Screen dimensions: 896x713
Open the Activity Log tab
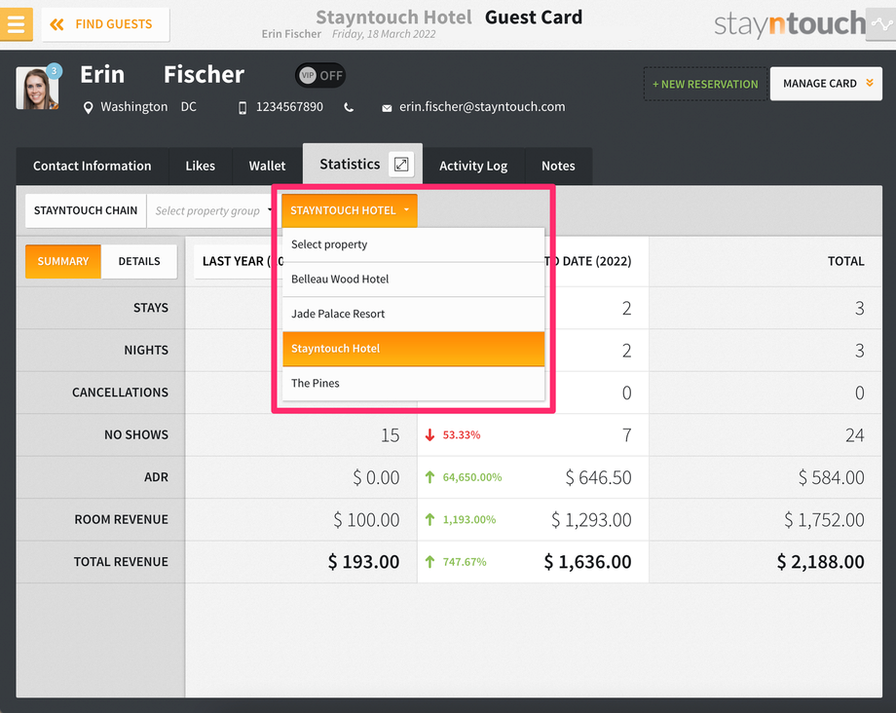click(473, 166)
